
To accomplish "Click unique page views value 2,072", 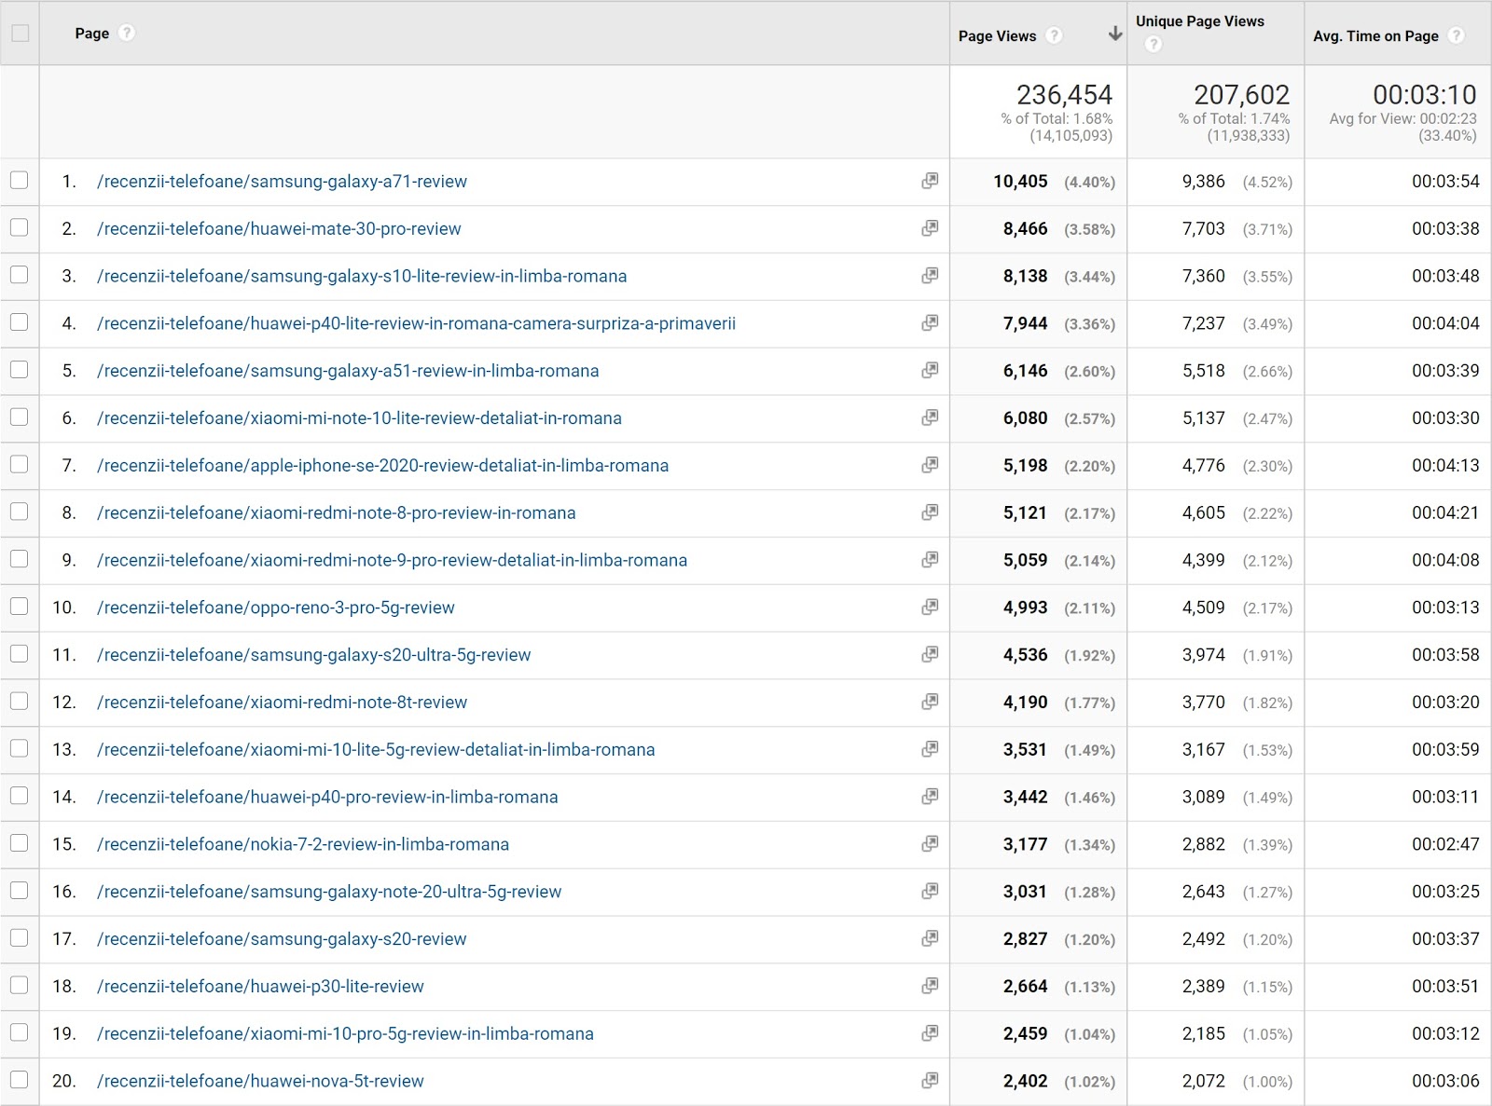I will [x=1203, y=1082].
